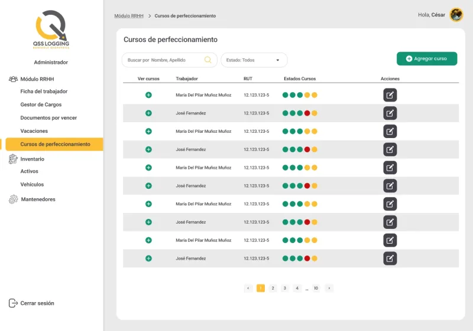
Task: Open Ficha del trabajador menu item
Action: coord(44,91)
